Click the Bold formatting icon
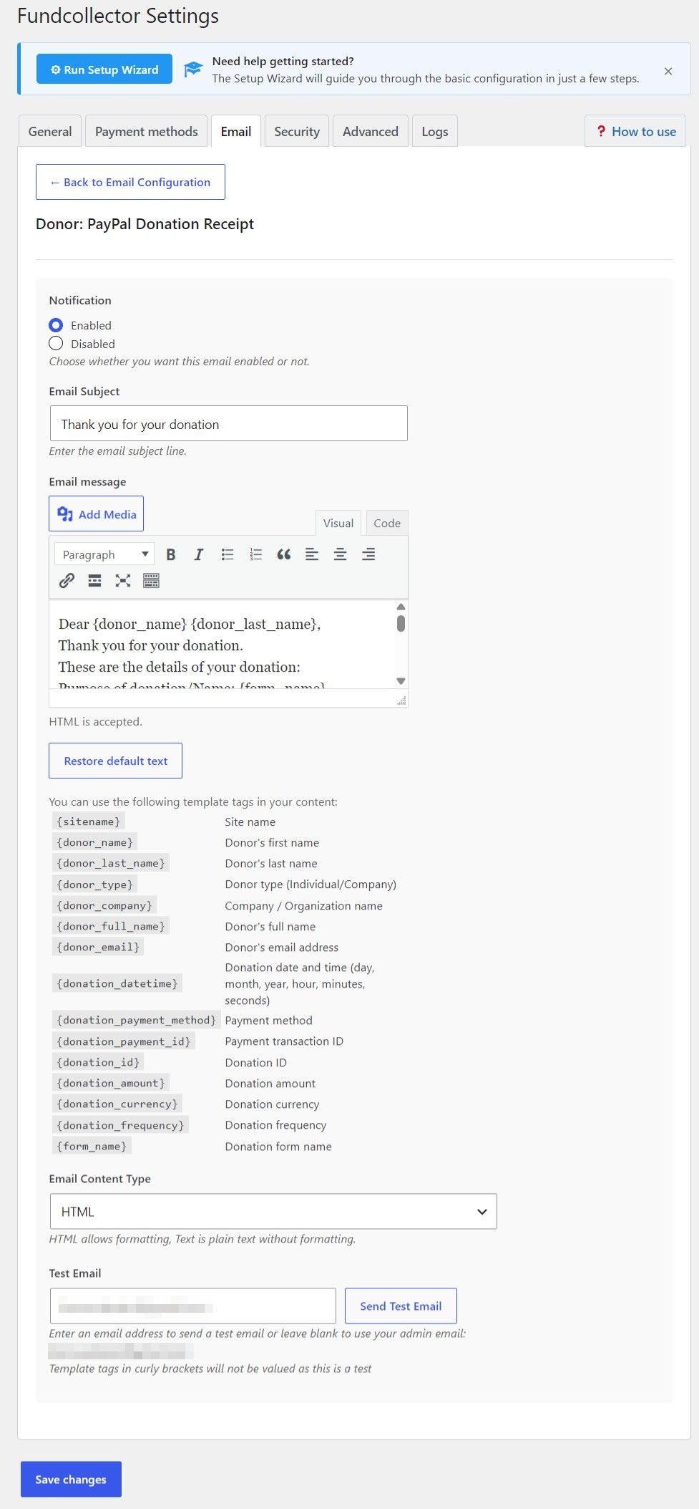This screenshot has width=699, height=1509. point(171,554)
